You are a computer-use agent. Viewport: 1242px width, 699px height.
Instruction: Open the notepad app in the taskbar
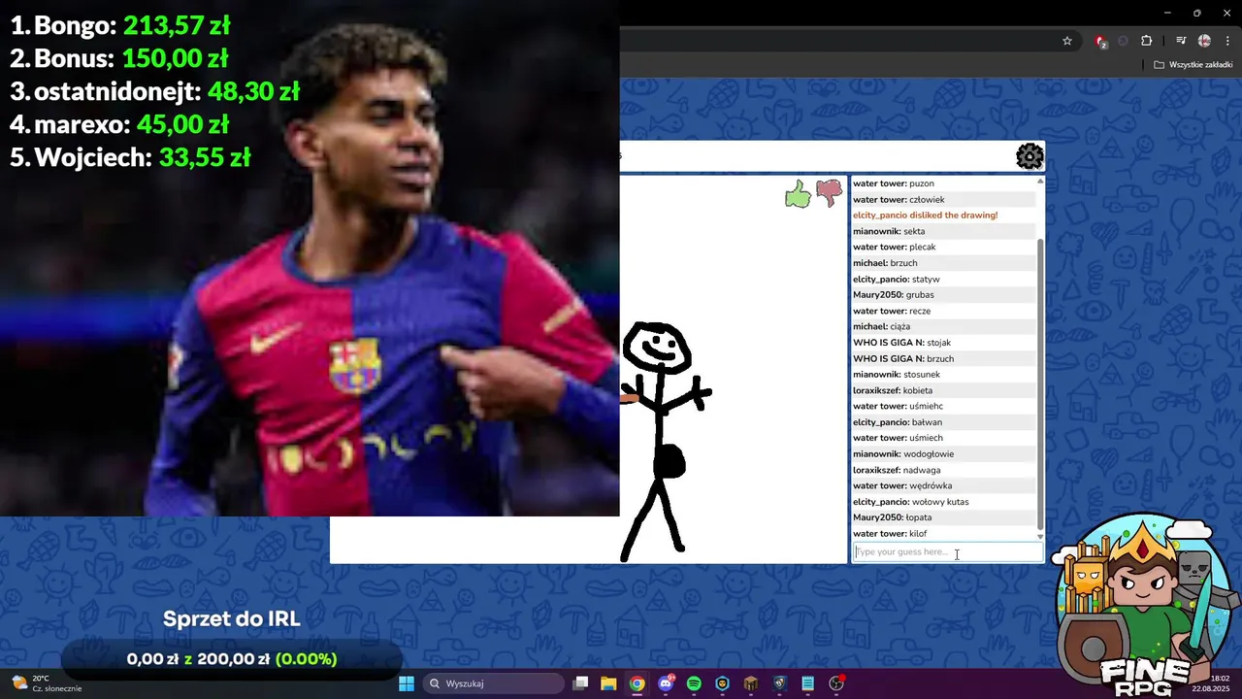807,683
